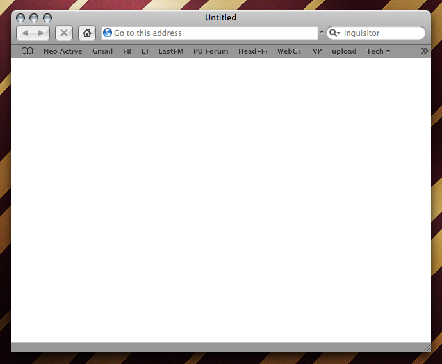
Task: Open the FB bookmark
Action: coord(127,51)
